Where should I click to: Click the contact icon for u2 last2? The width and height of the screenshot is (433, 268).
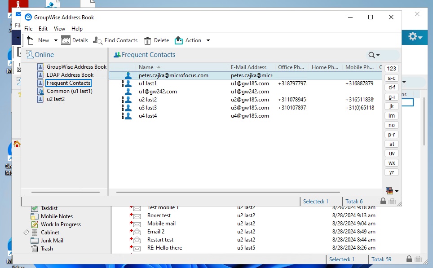point(128,100)
